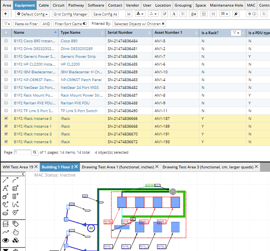The height and width of the screenshot is (251, 270).
Task: Open the Default Config dropdown
Action: (32, 14)
